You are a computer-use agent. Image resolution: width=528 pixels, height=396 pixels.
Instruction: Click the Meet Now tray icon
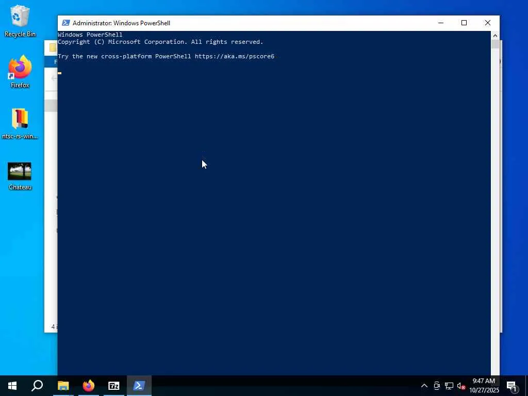click(437, 386)
